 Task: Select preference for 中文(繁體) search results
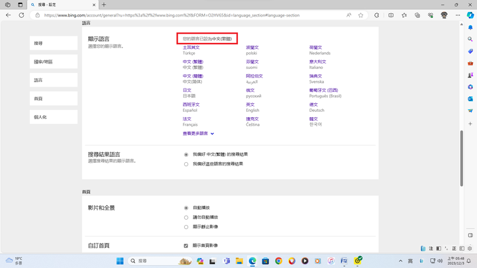(186, 155)
